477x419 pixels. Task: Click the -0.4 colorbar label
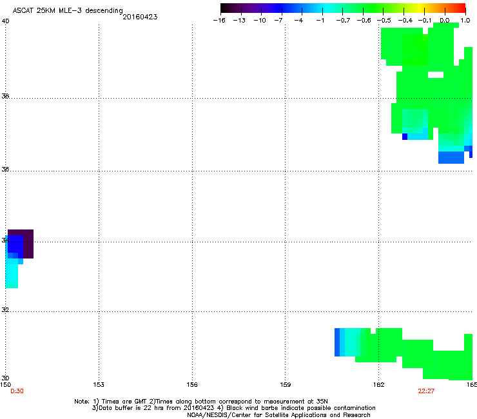click(405, 21)
